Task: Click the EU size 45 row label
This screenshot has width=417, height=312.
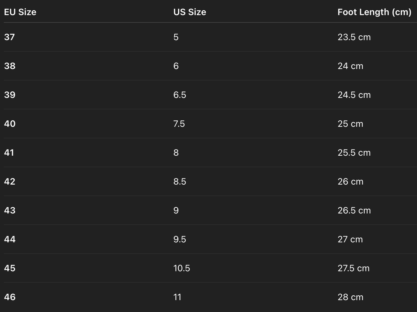Action: (x=10, y=268)
